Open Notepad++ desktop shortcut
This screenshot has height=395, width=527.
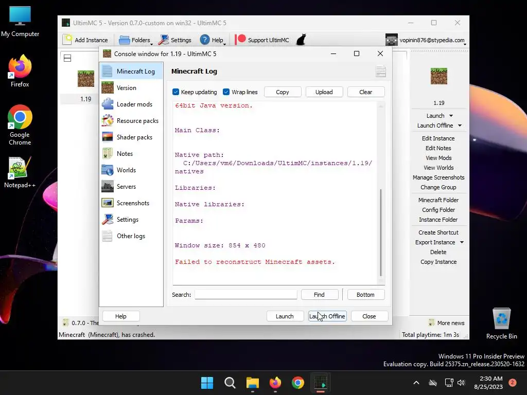coord(20,172)
